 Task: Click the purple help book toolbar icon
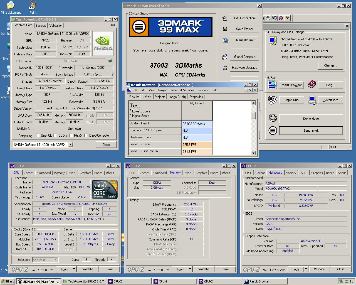coord(281,18)
